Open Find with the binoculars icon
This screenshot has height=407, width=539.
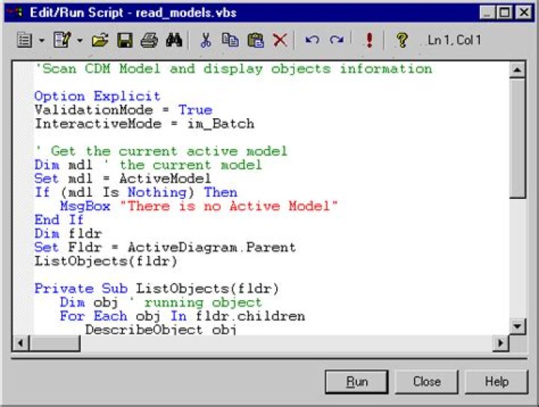click(174, 40)
